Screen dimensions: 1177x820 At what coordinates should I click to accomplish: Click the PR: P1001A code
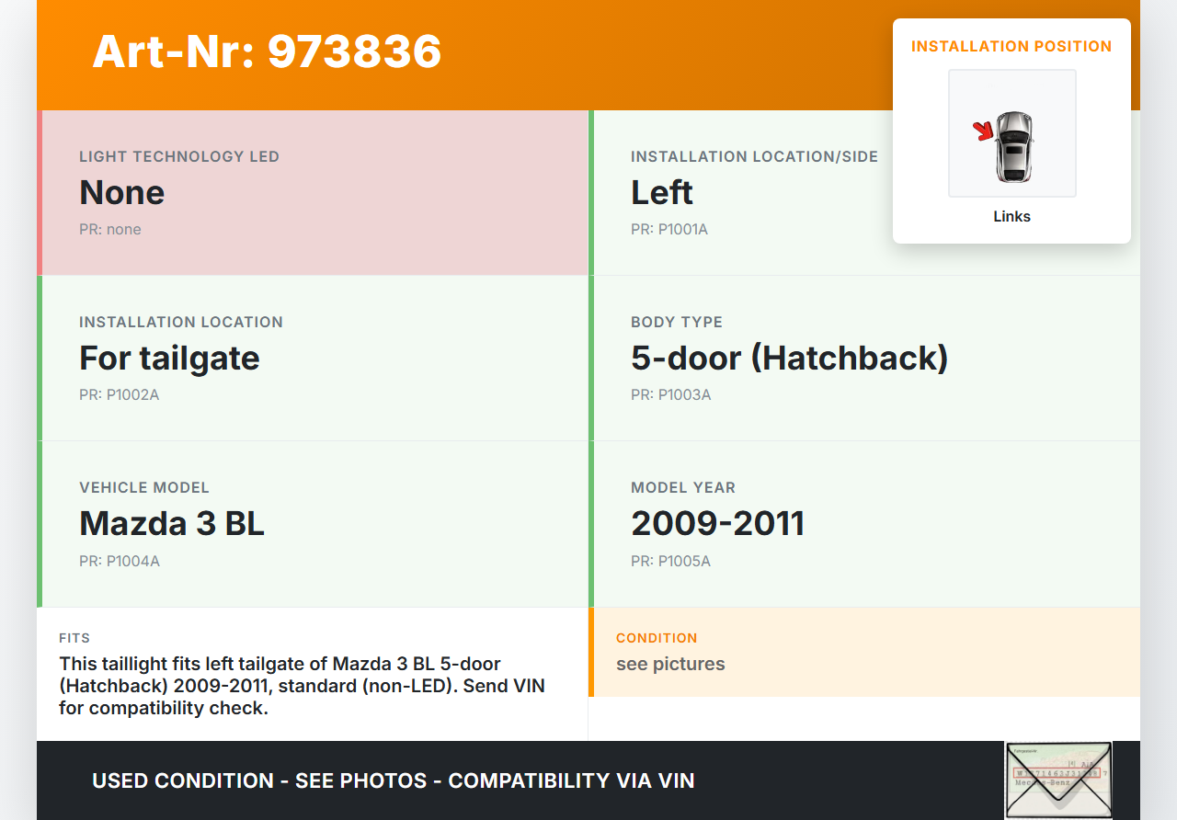[669, 229]
